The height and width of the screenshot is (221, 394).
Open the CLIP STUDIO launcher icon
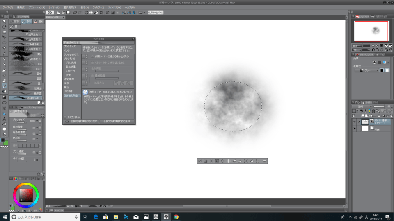point(50,13)
